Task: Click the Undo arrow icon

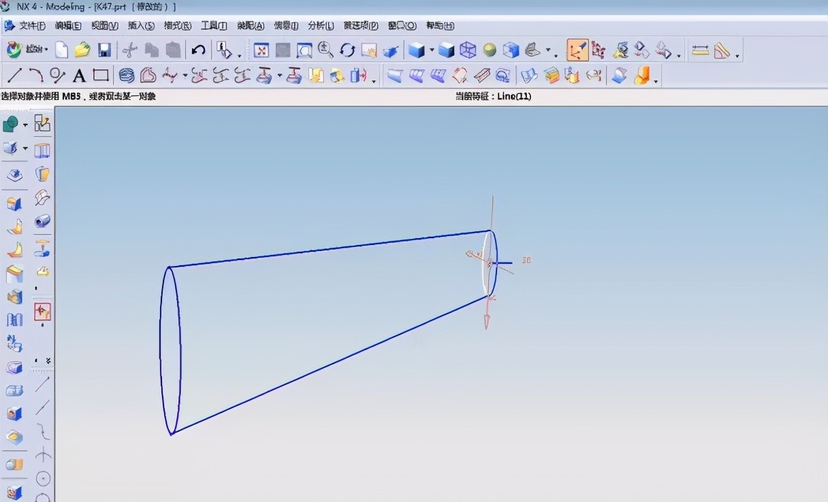Action: click(198, 50)
